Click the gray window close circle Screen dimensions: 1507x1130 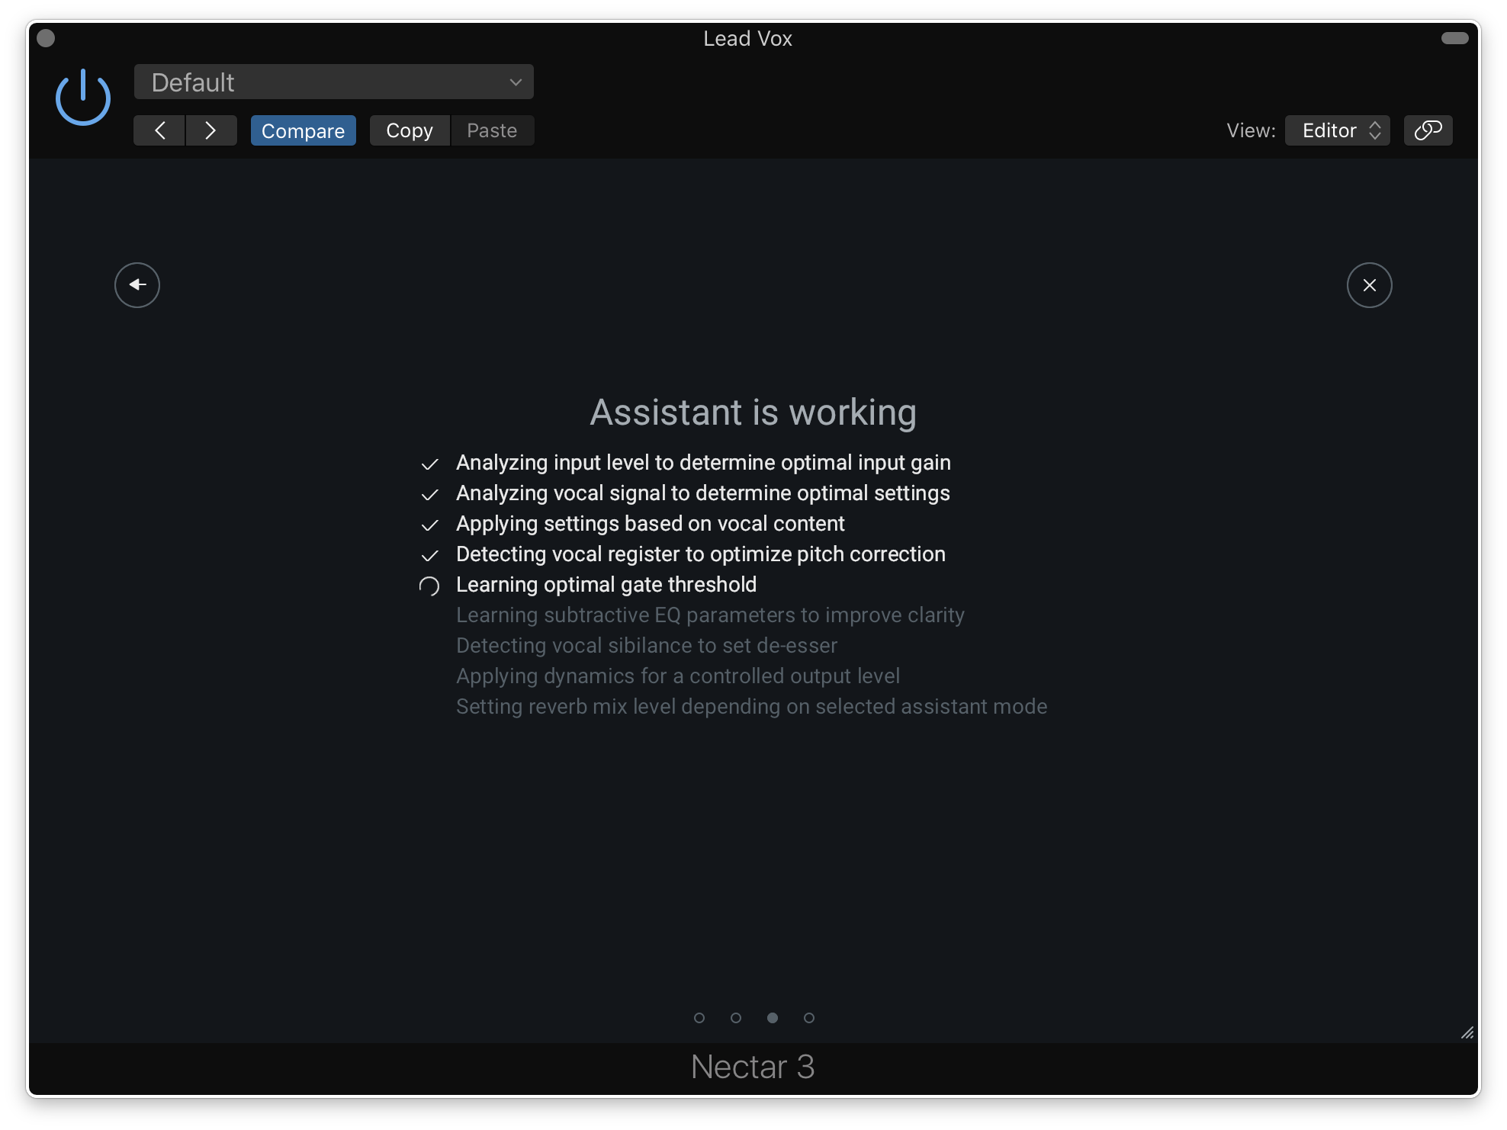coord(46,38)
